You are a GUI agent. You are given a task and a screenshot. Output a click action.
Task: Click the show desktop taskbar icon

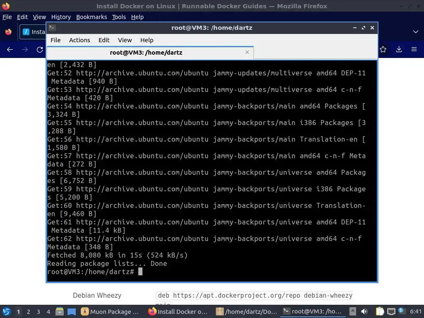(72, 311)
